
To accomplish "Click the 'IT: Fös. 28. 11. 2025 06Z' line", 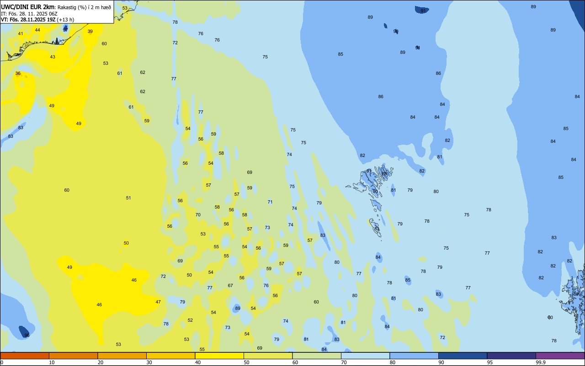I will click(x=29, y=14).
